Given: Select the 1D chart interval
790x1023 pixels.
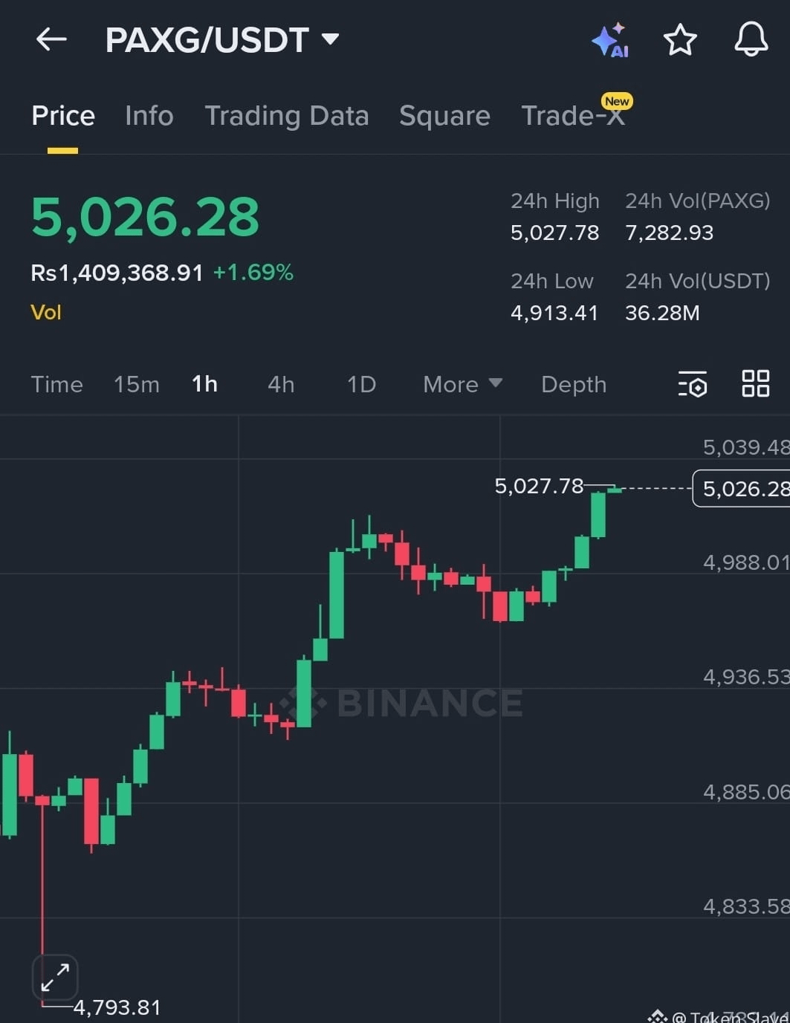Looking at the screenshot, I should pos(361,385).
